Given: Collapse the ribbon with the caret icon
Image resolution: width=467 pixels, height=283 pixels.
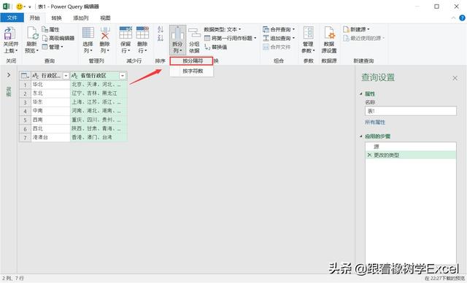Looking at the screenshot, I should tap(453, 18).
